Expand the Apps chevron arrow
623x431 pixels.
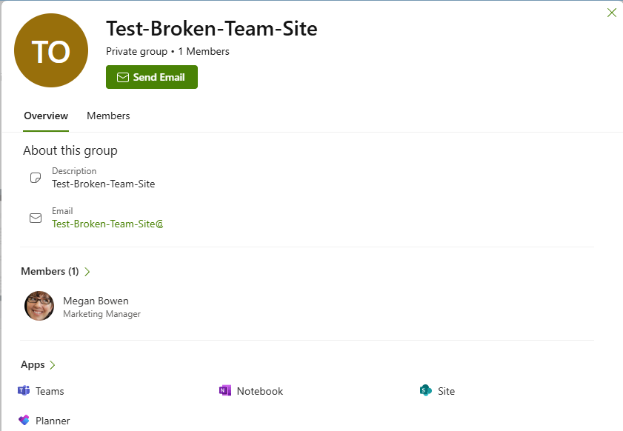coord(53,365)
